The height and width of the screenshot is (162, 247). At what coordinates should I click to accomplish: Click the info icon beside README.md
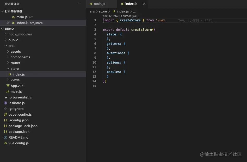pos(5,137)
